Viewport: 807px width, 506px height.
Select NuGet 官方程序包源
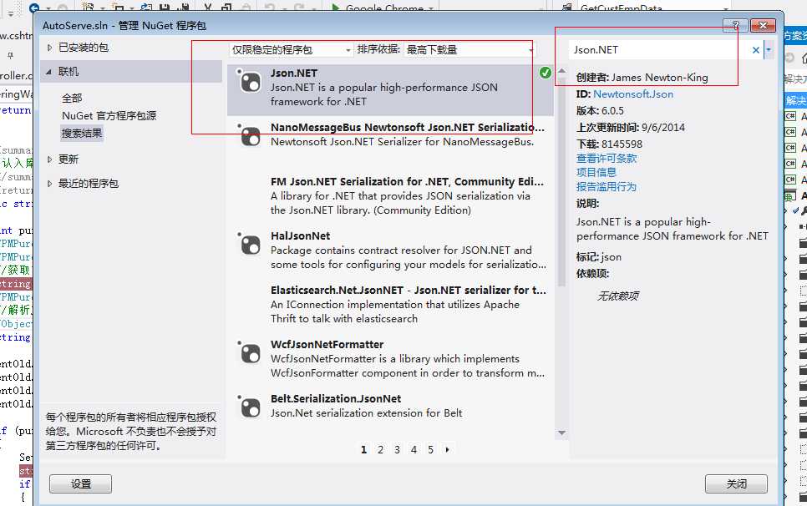(x=109, y=116)
